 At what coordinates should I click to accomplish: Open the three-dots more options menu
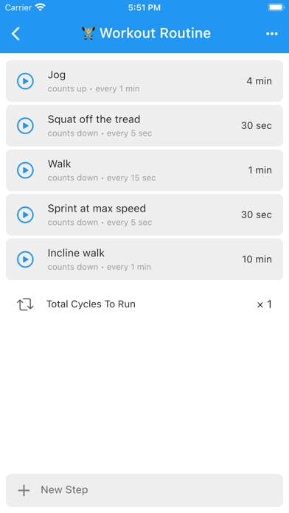272,34
